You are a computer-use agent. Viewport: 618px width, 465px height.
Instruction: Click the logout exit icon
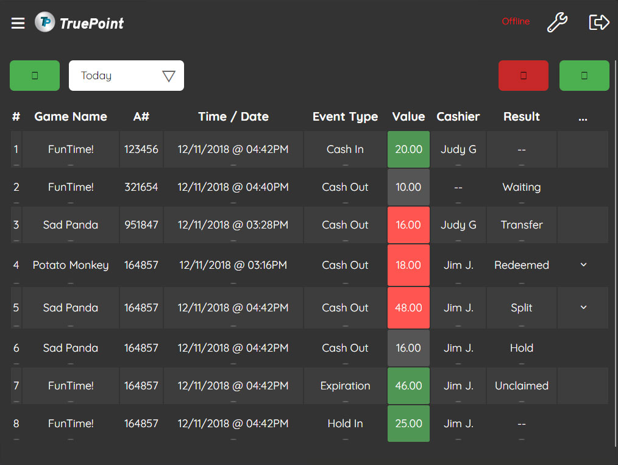tap(598, 23)
